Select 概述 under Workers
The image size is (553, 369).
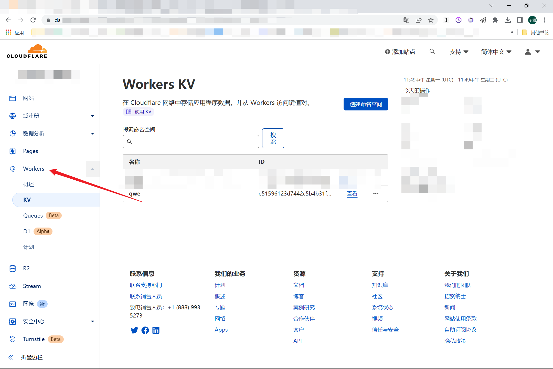(x=29, y=184)
